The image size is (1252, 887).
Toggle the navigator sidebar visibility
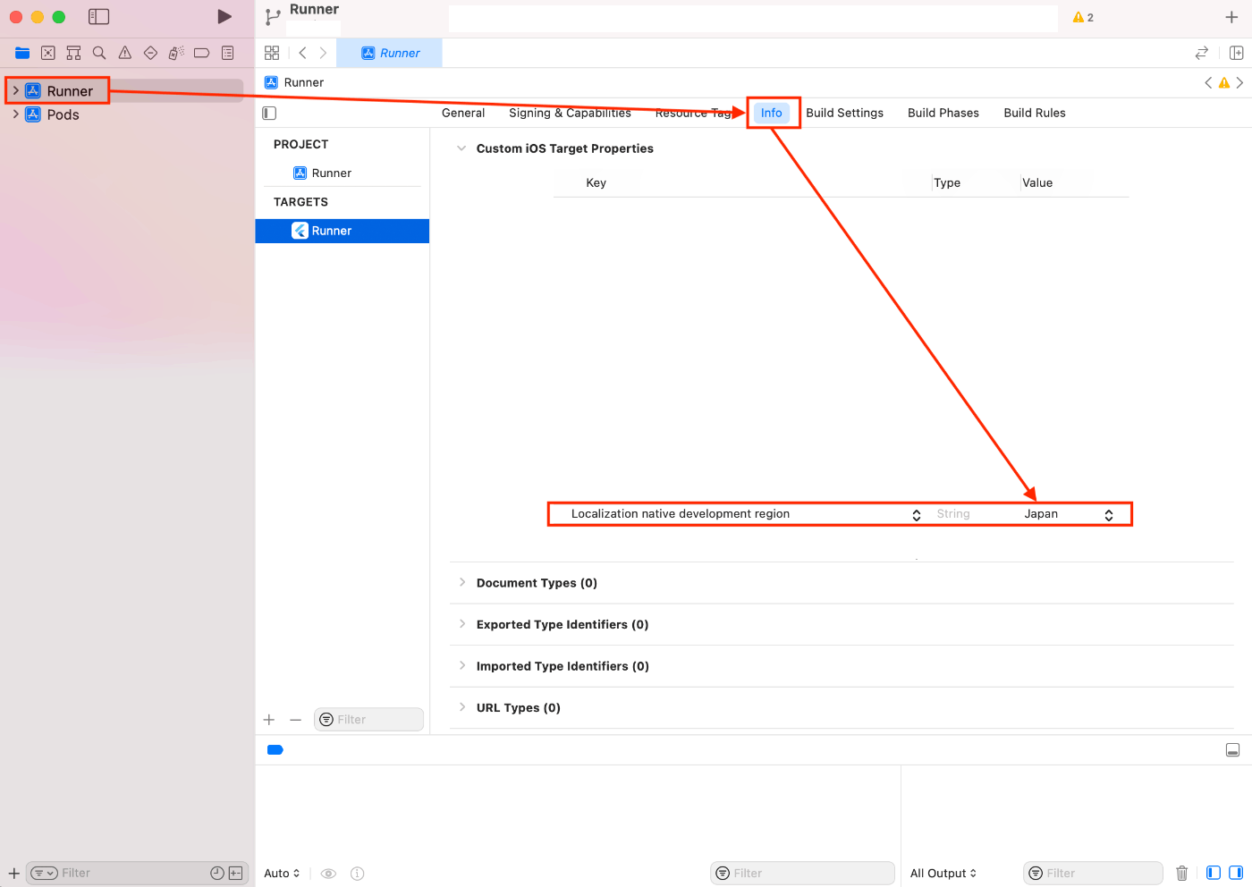coord(98,17)
